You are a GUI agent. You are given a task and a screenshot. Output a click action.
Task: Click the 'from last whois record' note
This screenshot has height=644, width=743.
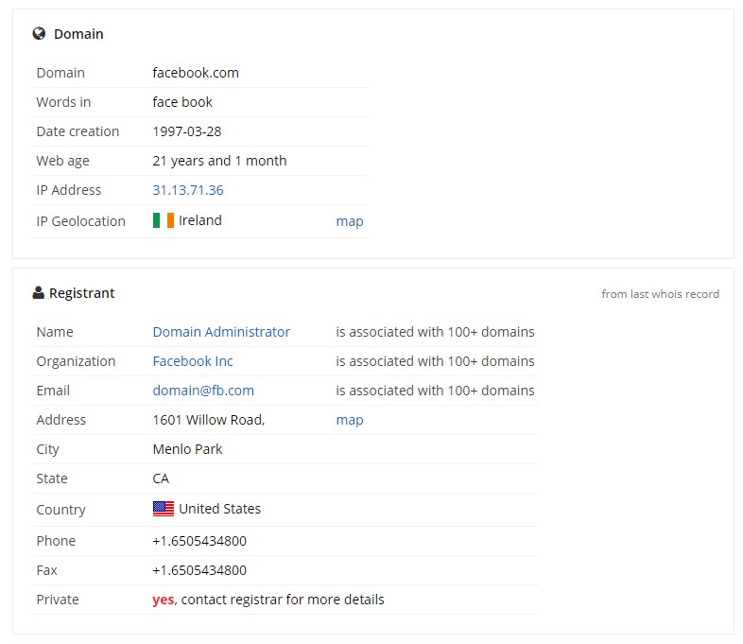[x=660, y=294]
